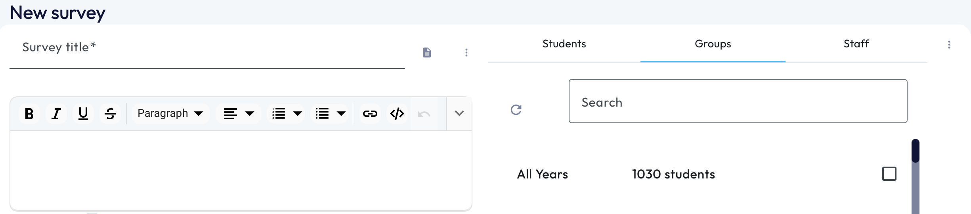Expand the toolbar with the chevron
This screenshot has width=971, height=214.
click(459, 113)
